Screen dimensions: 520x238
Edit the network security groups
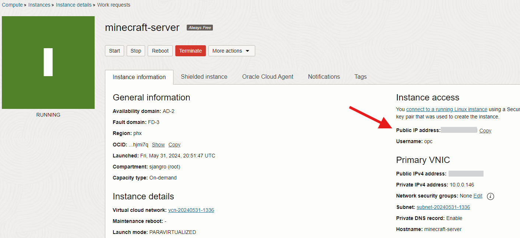(478, 196)
